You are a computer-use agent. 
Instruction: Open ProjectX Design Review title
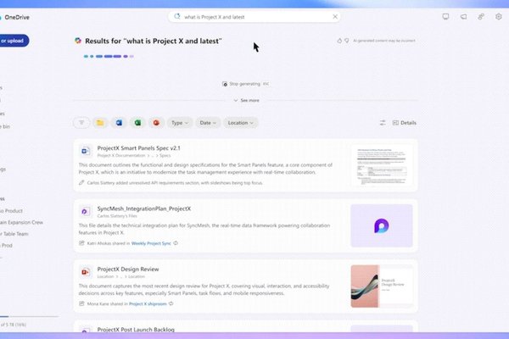128,269
